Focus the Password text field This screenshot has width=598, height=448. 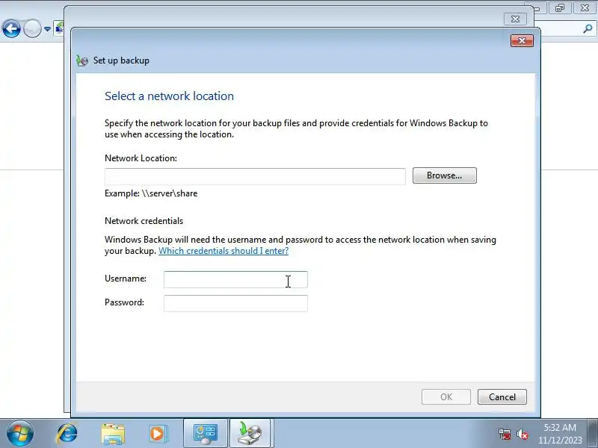[x=235, y=303]
